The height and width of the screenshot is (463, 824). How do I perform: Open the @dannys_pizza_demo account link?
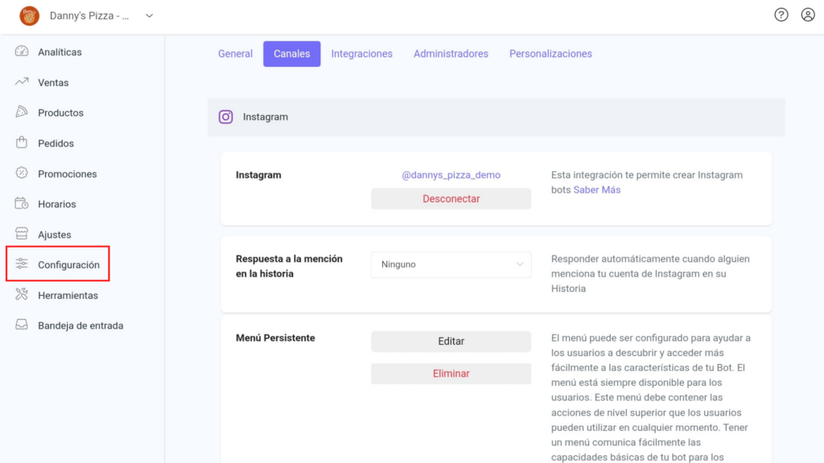[x=451, y=174]
